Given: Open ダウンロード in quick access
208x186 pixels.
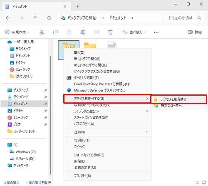Looking at the screenshot, I should [18, 97].
